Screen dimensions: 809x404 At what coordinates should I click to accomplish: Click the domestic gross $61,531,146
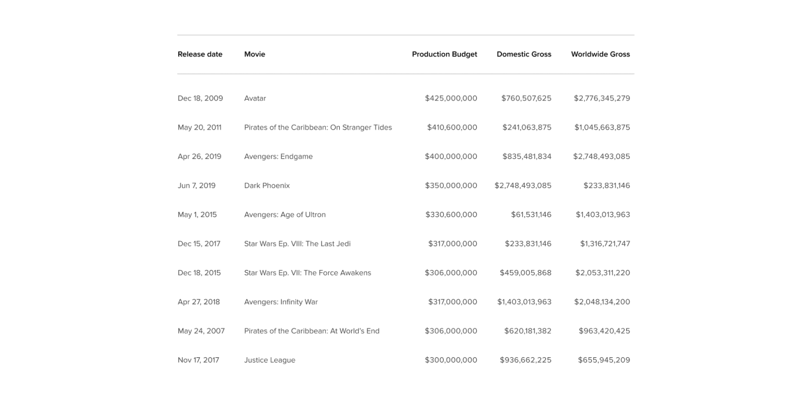pyautogui.click(x=531, y=215)
